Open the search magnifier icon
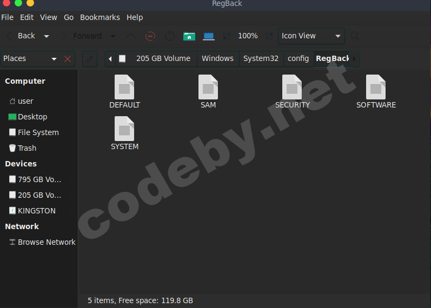Screen dimensions: 431x308 355,36
